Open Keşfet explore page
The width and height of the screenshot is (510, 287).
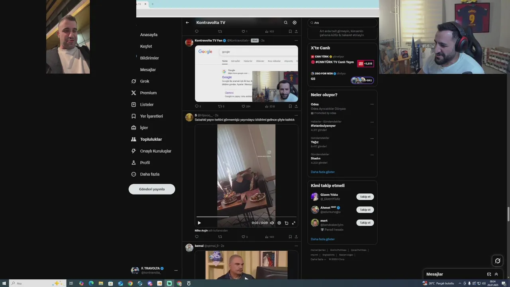(x=146, y=46)
